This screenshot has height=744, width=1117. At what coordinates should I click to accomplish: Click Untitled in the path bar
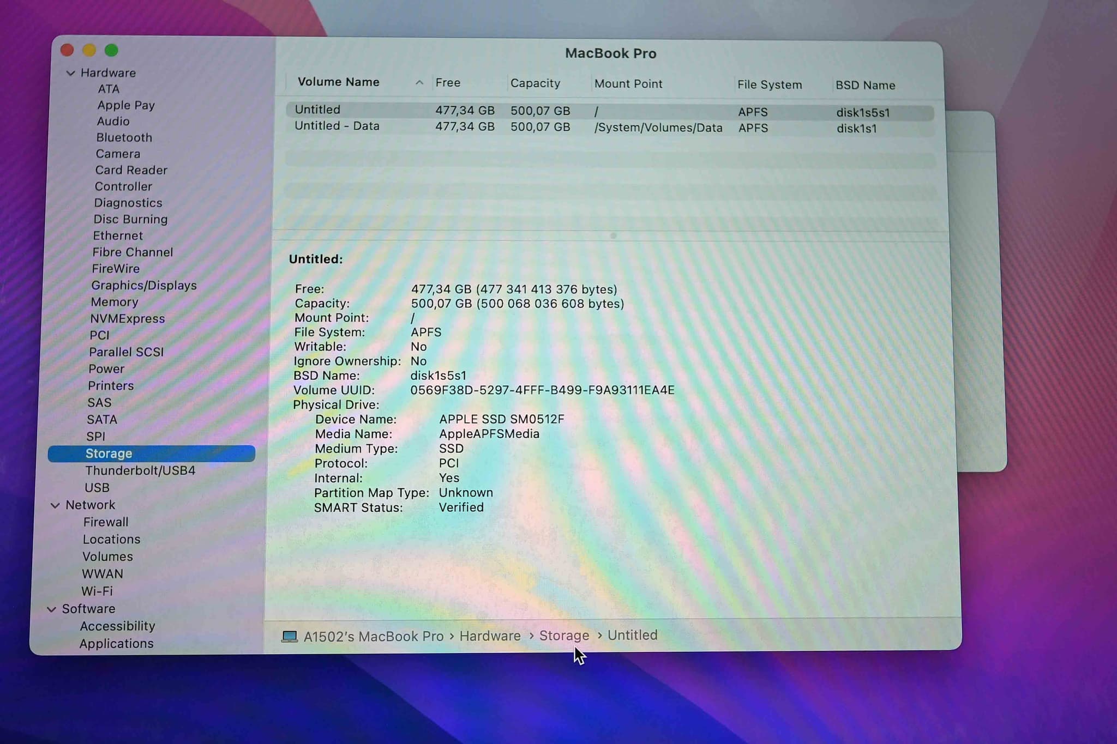633,635
